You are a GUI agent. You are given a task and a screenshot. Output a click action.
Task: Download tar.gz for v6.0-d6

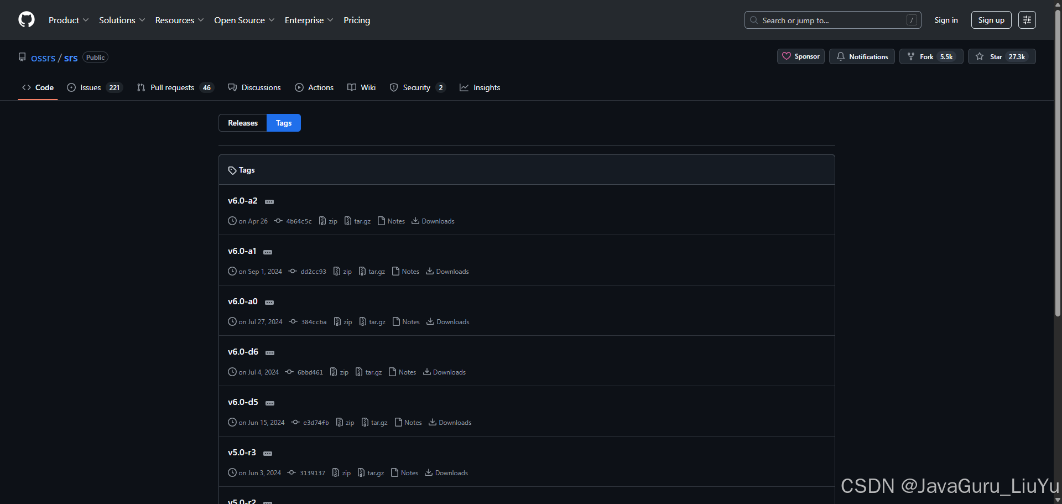pos(368,372)
